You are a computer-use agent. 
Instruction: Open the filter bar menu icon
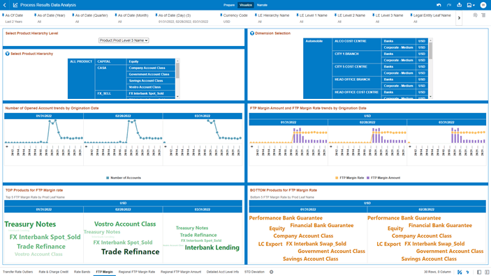(x=483, y=15)
